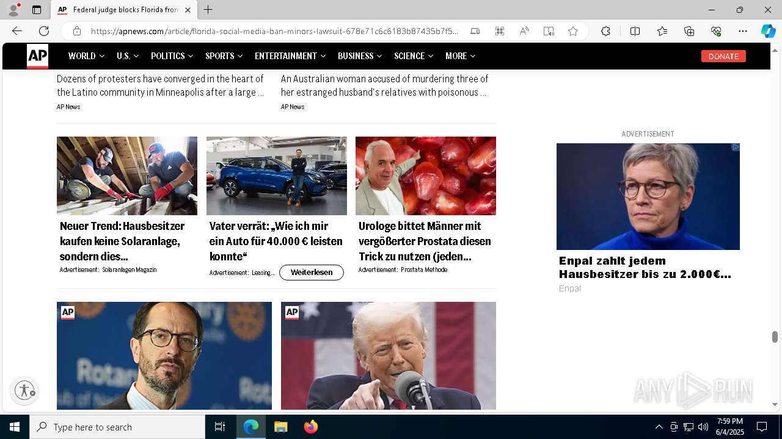The width and height of the screenshot is (782, 439).
Task: Open network status tray icon
Action: [689, 427]
